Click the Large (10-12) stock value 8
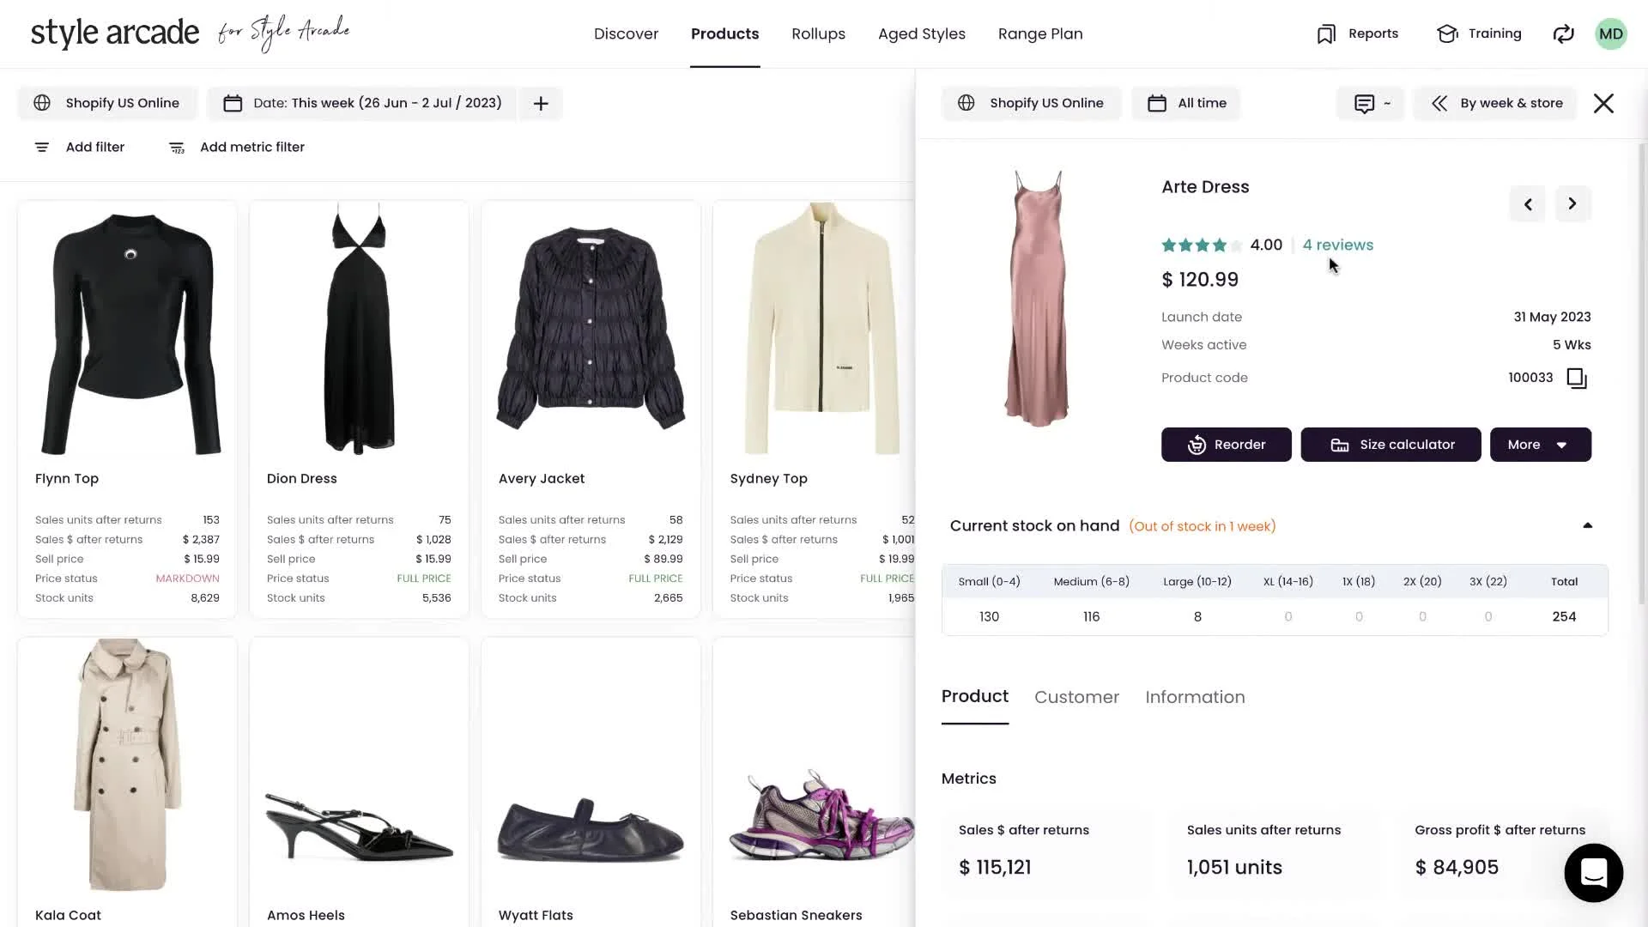The width and height of the screenshot is (1648, 927). point(1197,617)
